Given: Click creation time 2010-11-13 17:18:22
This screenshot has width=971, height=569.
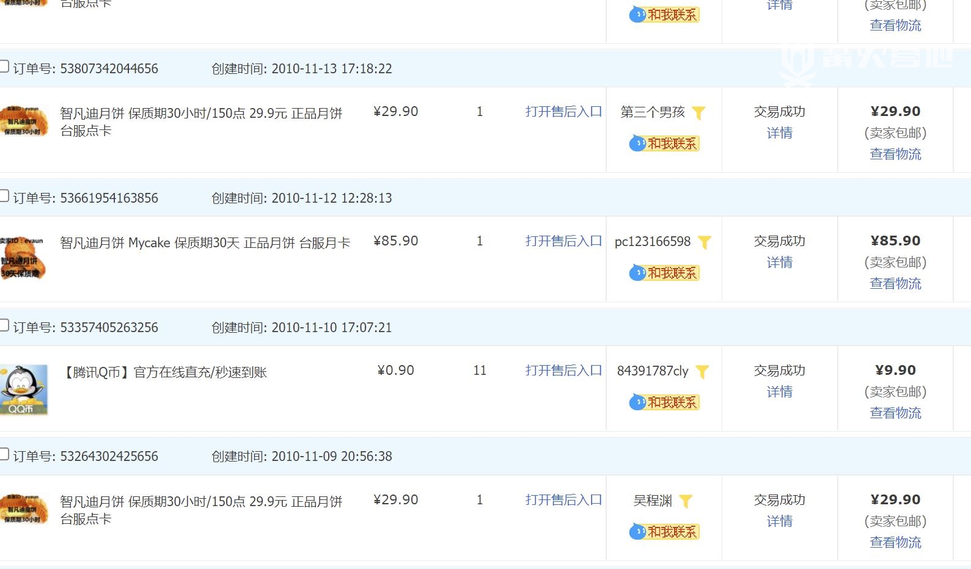Looking at the screenshot, I should pyautogui.click(x=332, y=68).
